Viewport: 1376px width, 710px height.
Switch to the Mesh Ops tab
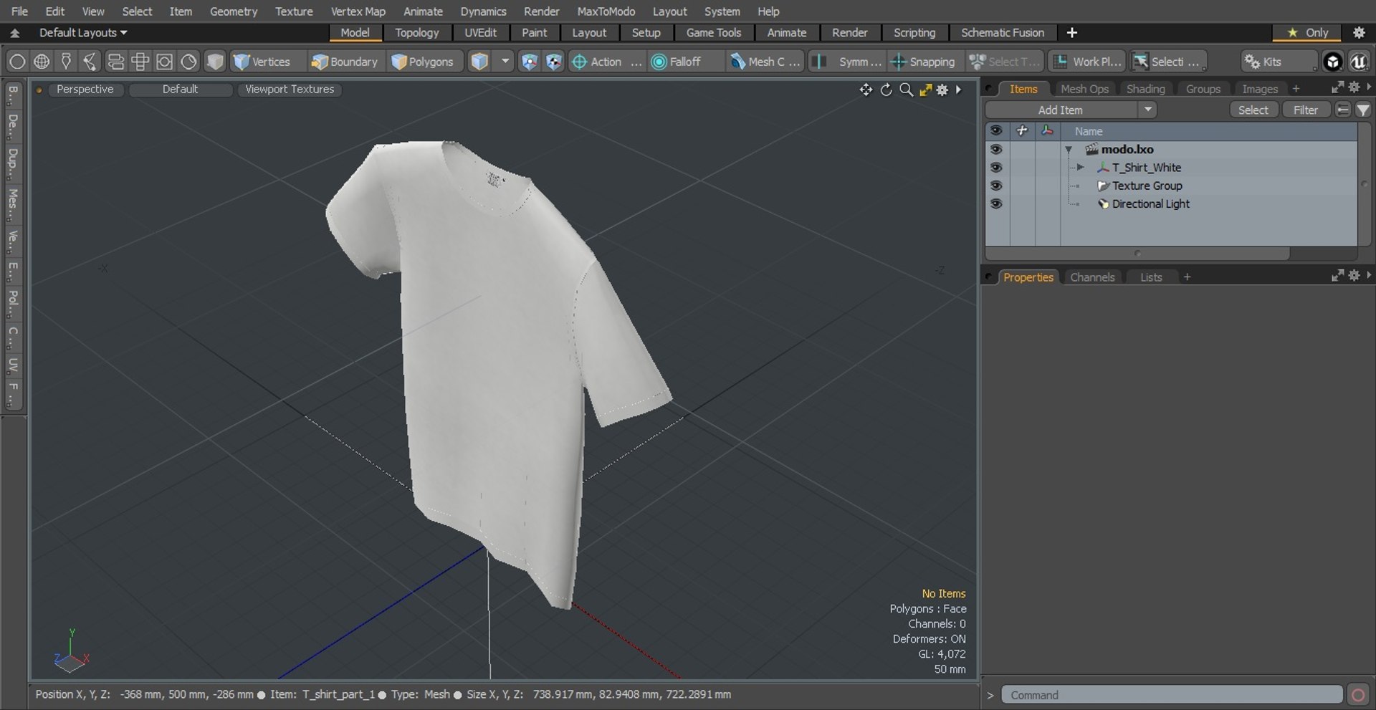[x=1084, y=89]
